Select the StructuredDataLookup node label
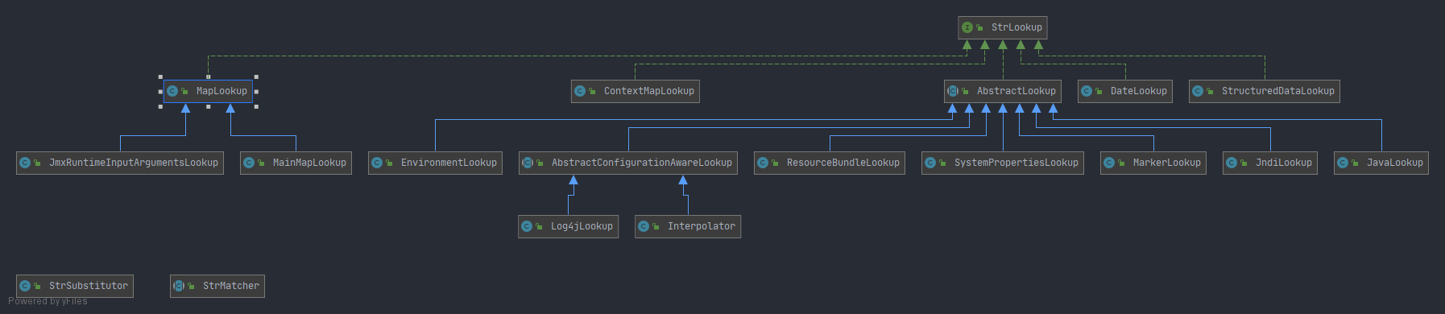This screenshot has height=314, width=1445. click(1278, 91)
